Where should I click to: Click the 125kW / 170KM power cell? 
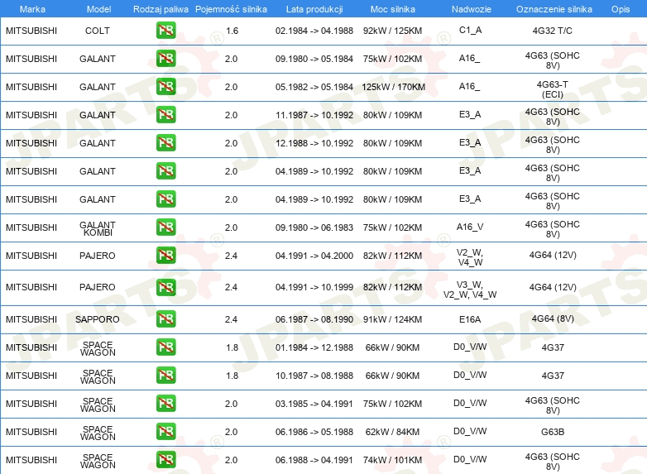(x=393, y=87)
